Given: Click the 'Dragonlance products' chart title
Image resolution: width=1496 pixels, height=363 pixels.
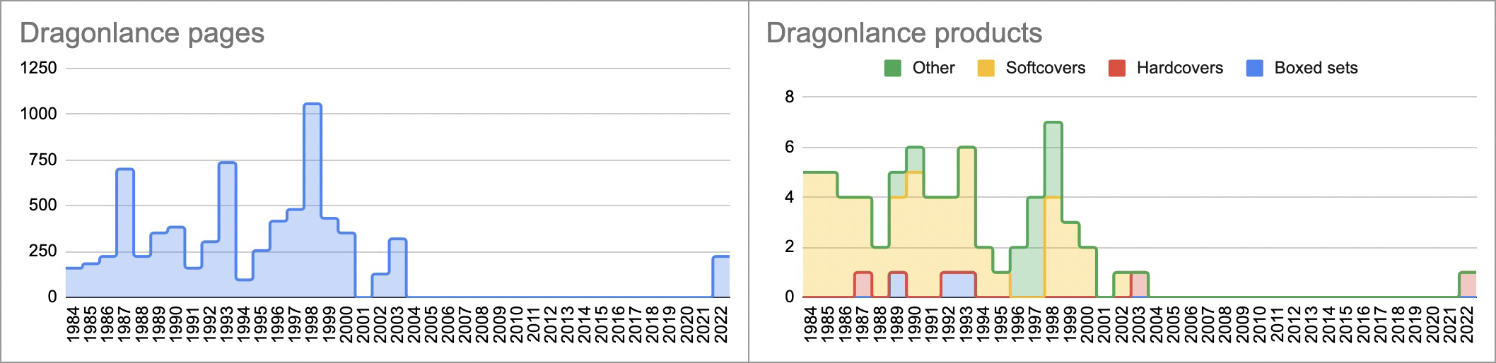Looking at the screenshot, I should [904, 33].
